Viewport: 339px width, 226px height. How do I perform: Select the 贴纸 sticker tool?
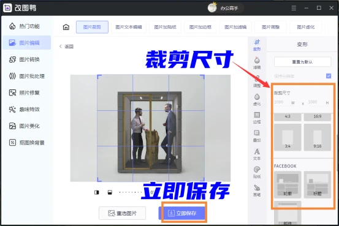coord(257,173)
